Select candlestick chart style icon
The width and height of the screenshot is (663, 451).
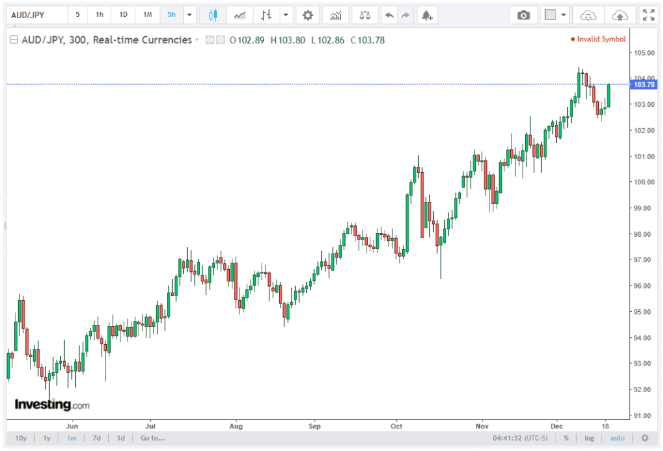click(x=213, y=15)
